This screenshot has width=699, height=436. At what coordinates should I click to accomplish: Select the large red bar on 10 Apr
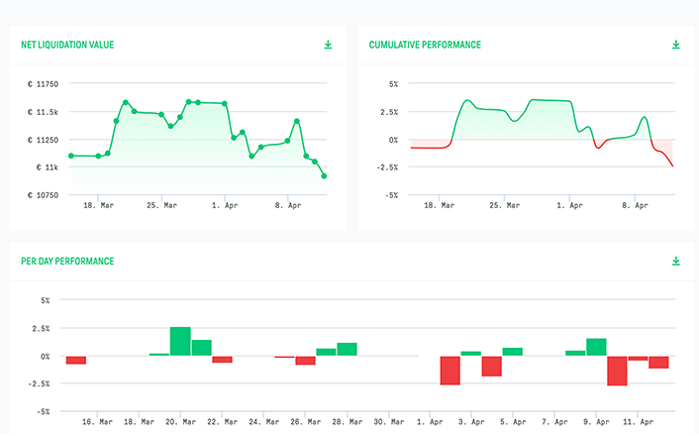617,370
